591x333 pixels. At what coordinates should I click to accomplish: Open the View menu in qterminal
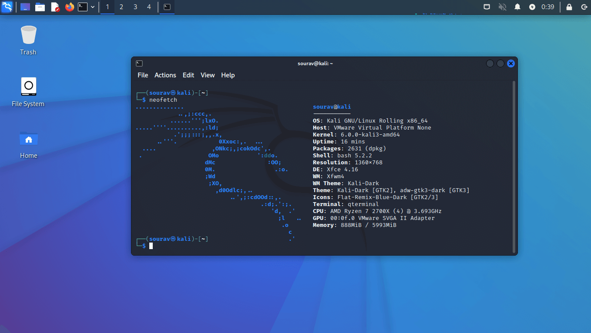point(208,75)
